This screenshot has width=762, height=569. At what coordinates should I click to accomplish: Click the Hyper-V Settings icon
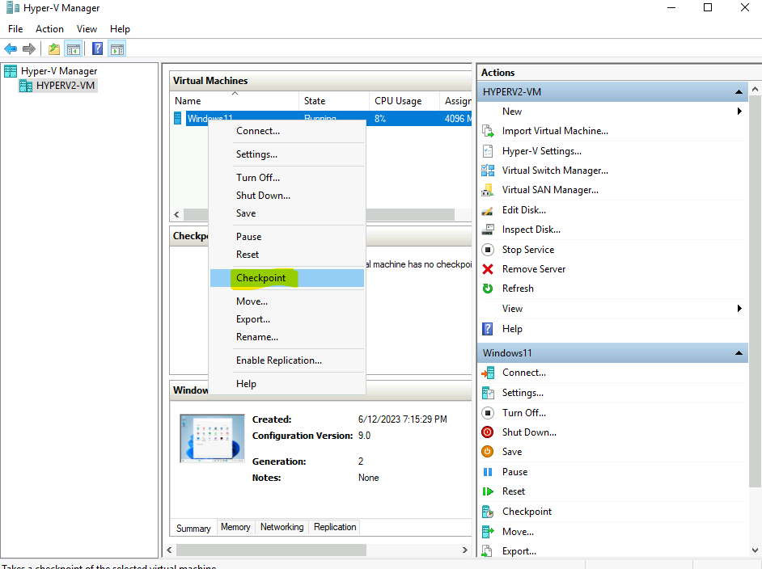(x=488, y=151)
